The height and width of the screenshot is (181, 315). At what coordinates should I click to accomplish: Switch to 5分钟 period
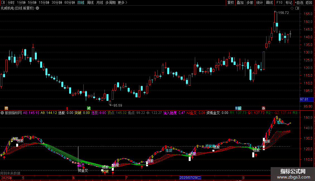(x=32, y=3)
